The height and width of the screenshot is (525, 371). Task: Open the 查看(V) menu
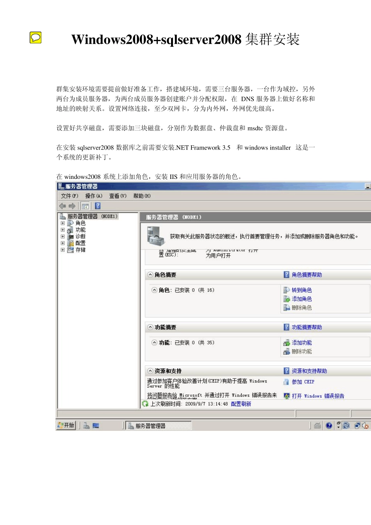tap(118, 196)
